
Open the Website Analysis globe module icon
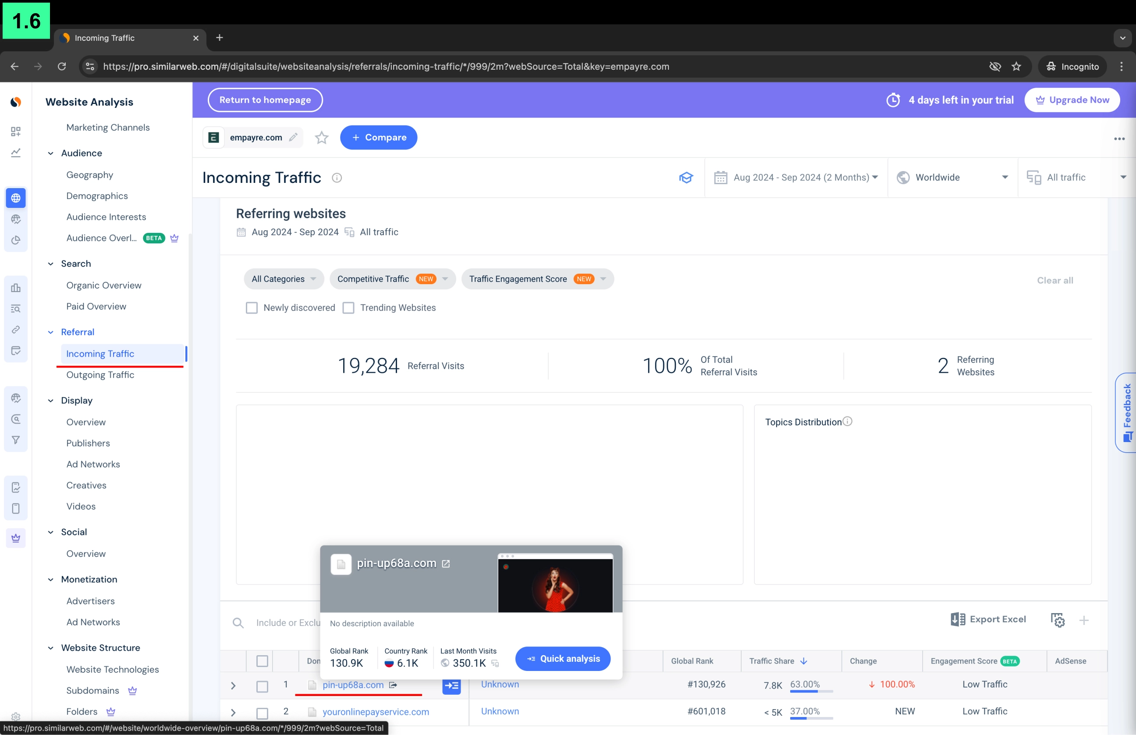16,198
